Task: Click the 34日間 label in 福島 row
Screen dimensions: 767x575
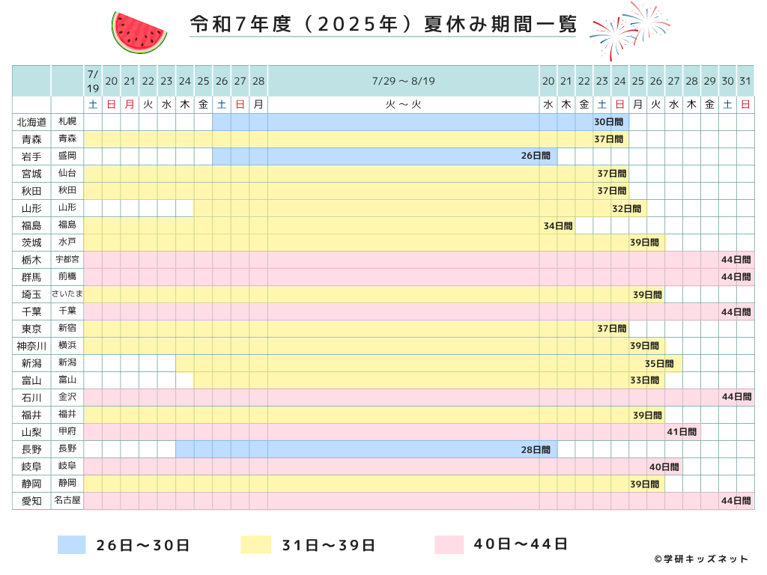Action: click(557, 225)
